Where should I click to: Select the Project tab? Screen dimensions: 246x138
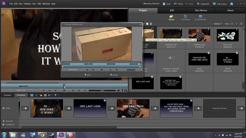[143, 10]
